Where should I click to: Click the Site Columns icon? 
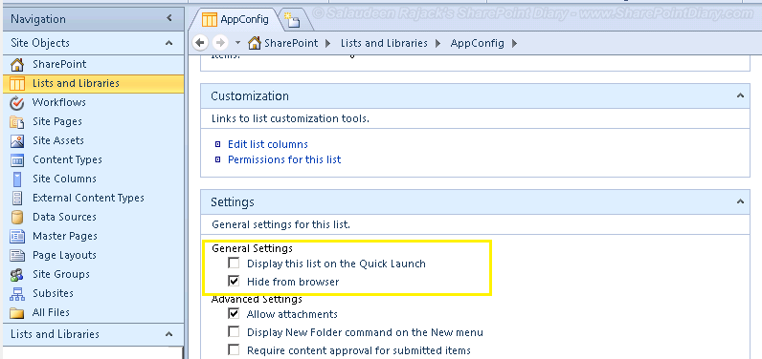(17, 179)
